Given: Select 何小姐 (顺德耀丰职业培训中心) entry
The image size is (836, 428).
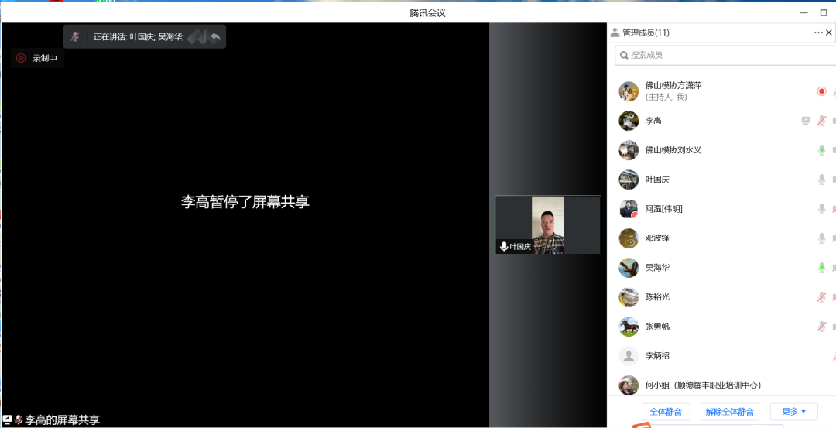Looking at the screenshot, I should click(703, 385).
